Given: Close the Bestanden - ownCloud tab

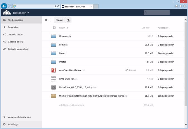Looking at the screenshot, I should [x=92, y=7].
